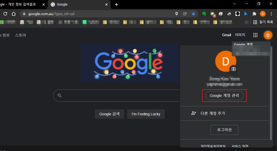Click the lock icon in address bar
Screen dimensions: 277x151
click(x=24, y=14)
